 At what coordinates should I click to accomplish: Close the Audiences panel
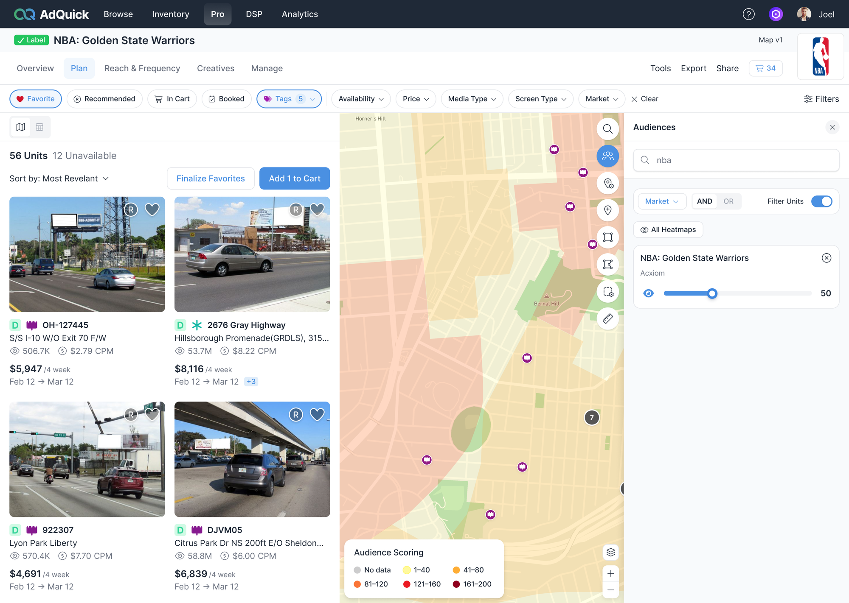tap(832, 127)
